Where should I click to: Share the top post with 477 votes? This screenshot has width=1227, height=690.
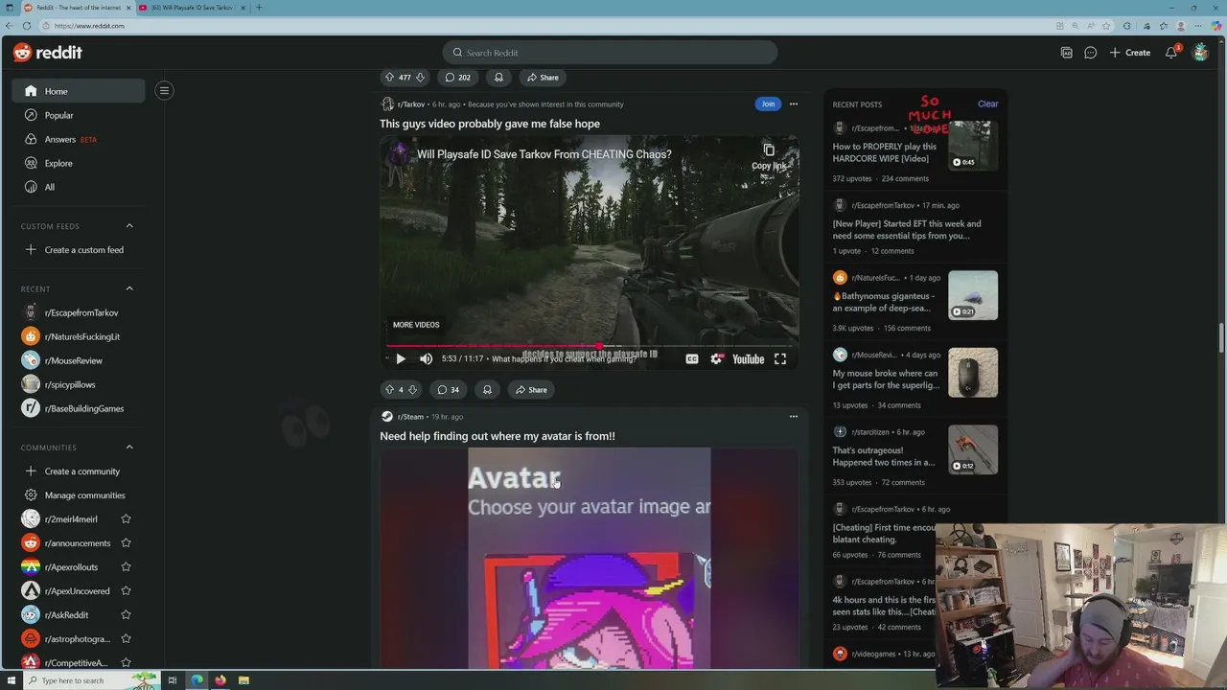543,78
